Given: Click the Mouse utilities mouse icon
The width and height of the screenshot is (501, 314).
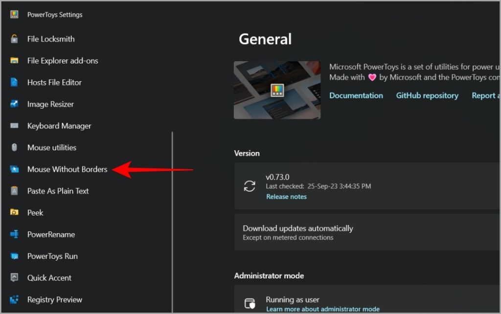Looking at the screenshot, I should (14, 147).
